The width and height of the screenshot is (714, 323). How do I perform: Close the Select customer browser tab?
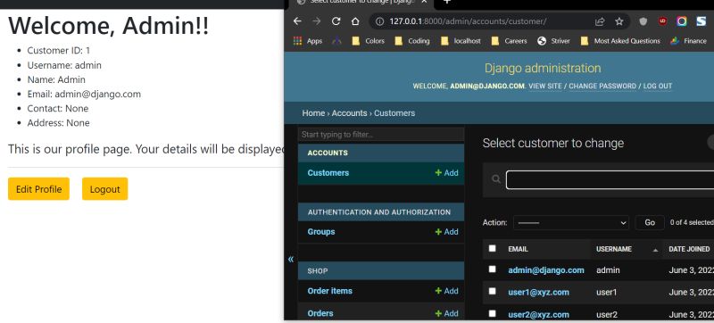coord(424,2)
